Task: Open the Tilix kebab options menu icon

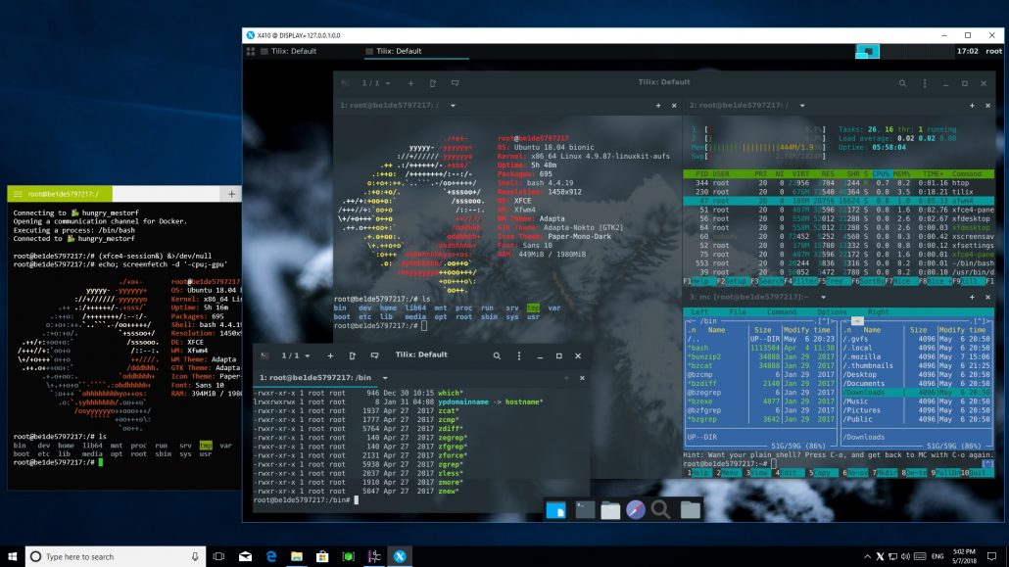Action: 925,83
